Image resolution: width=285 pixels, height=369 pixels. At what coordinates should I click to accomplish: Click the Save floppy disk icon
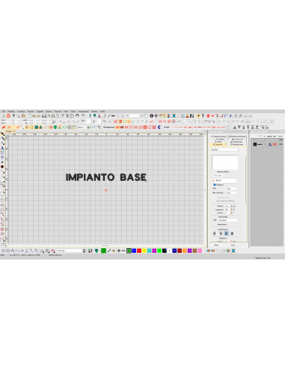tap(44, 115)
